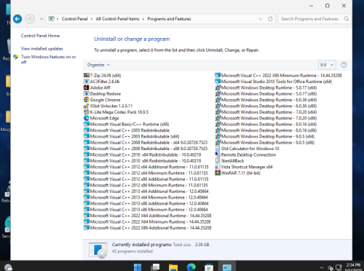
Task: Select Visual C++ 2012 x86 Minimum Runtime
Action: coord(146,185)
